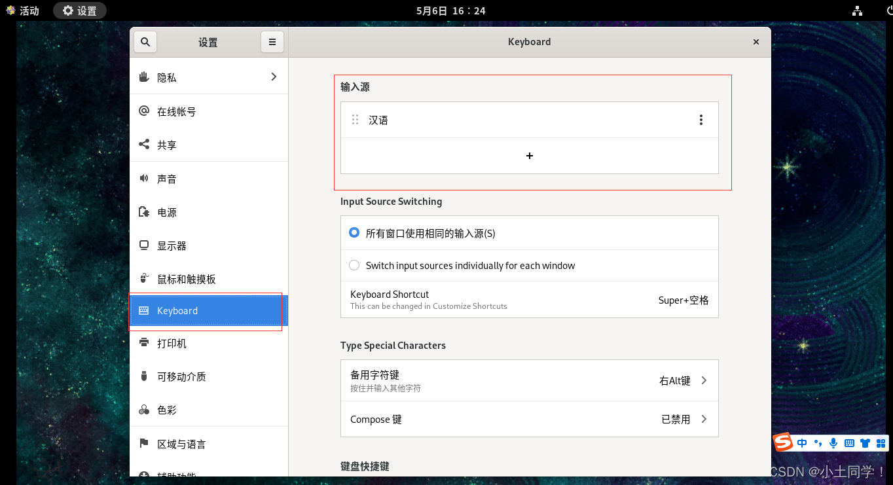Open the Settings hamburger menu
Screen dimensions: 893x485
tap(272, 42)
